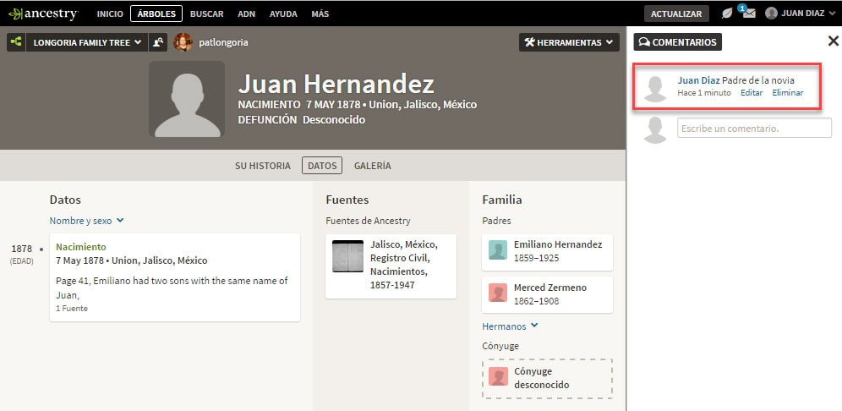Click Eliminar on the Juan Diaz comment
The height and width of the screenshot is (411, 842).
pyautogui.click(x=787, y=92)
